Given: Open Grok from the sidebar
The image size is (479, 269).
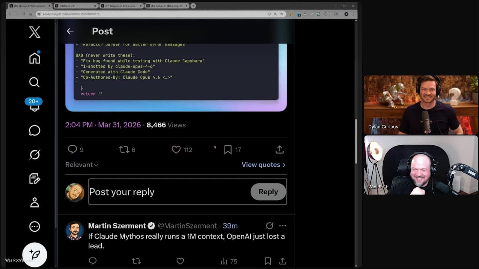Looking at the screenshot, I should [x=34, y=154].
